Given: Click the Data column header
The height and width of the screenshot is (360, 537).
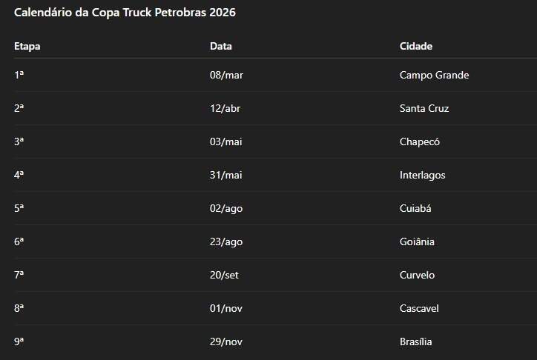Looking at the screenshot, I should coord(221,46).
